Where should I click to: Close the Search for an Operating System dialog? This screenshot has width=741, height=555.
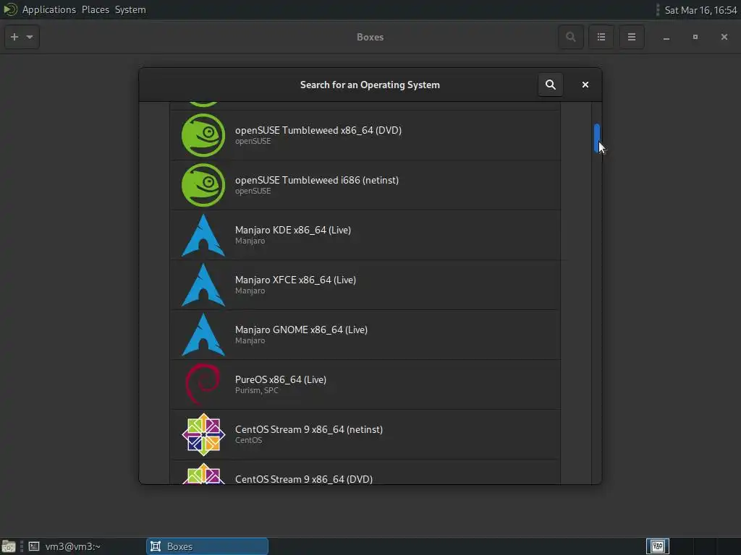585,85
